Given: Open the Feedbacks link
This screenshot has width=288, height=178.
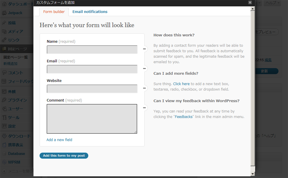Looking at the screenshot, I should pos(184,117).
